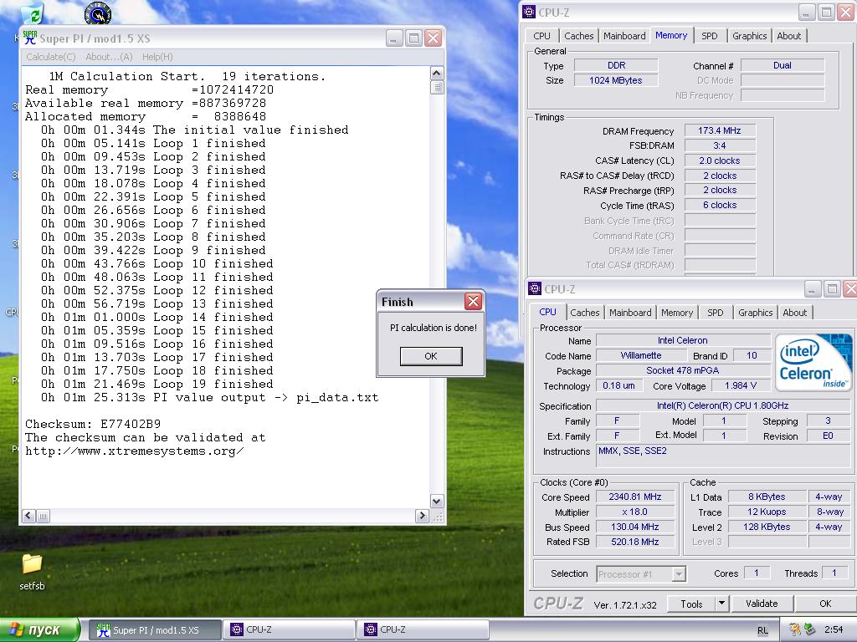Screen dimensions: 857x642
Task: Click the Socket 478 mPGA package value
Action: tap(682, 370)
